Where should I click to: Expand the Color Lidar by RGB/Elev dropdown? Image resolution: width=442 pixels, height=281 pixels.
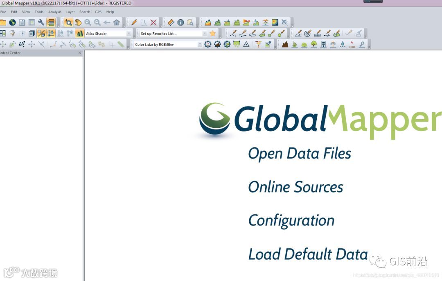click(200, 44)
